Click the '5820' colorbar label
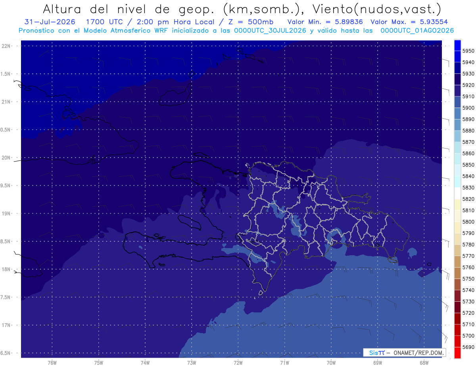This screenshot has height=368, width=476. click(x=468, y=199)
